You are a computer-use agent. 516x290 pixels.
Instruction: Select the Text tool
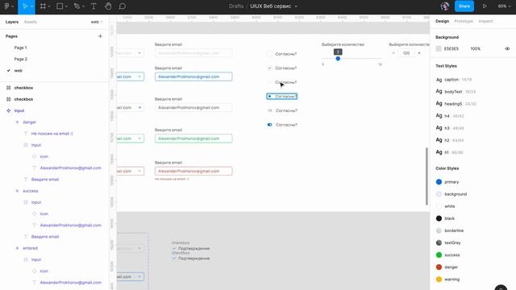click(94, 6)
